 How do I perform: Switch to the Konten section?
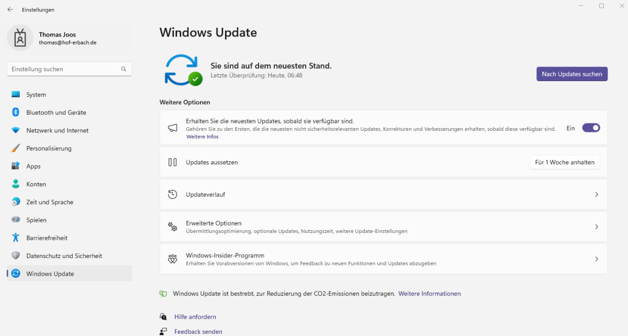[70, 184]
